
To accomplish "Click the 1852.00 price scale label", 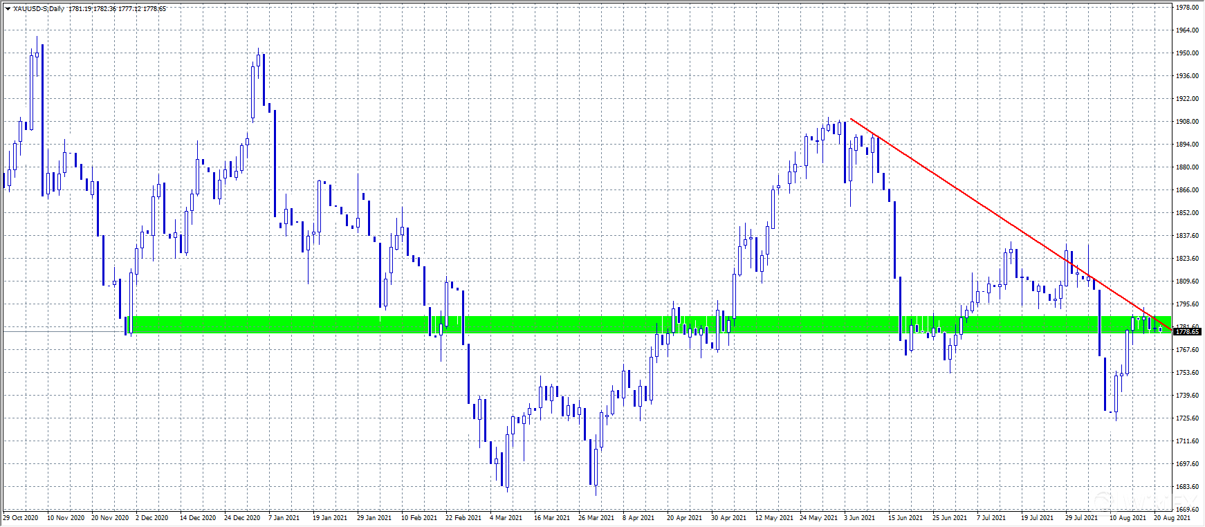I will click(x=1187, y=213).
